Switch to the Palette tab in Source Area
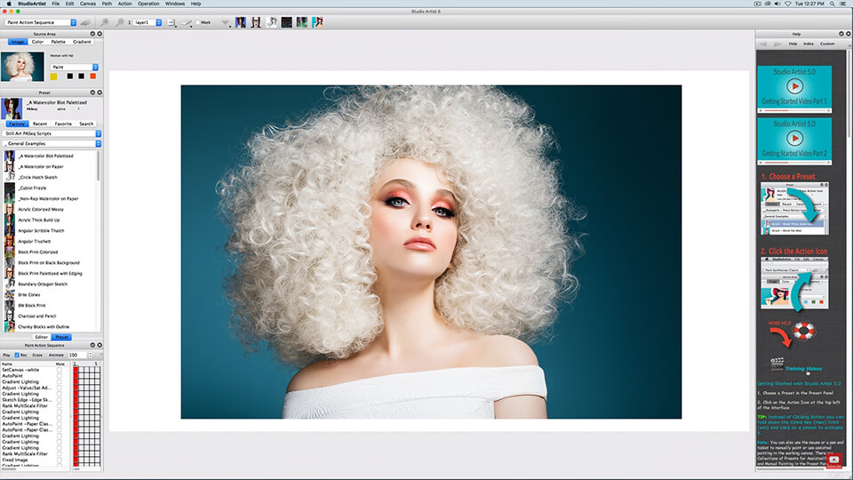Screen dimensions: 853x480 59,42
